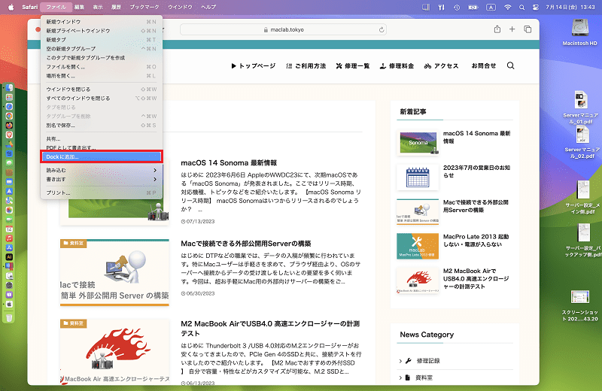The height and width of the screenshot is (391, 602).
Task: Expand the 読み込む submenu
Action: pos(102,170)
